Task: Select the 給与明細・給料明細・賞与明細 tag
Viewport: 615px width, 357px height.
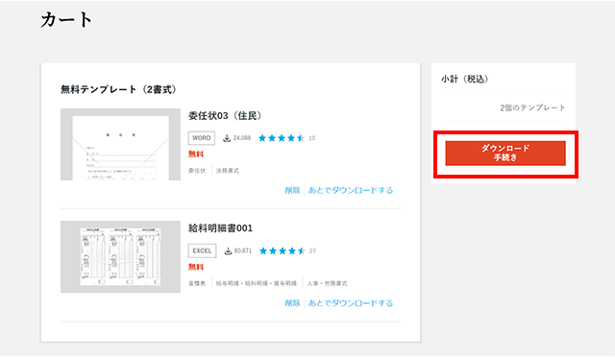Action: pyautogui.click(x=257, y=283)
